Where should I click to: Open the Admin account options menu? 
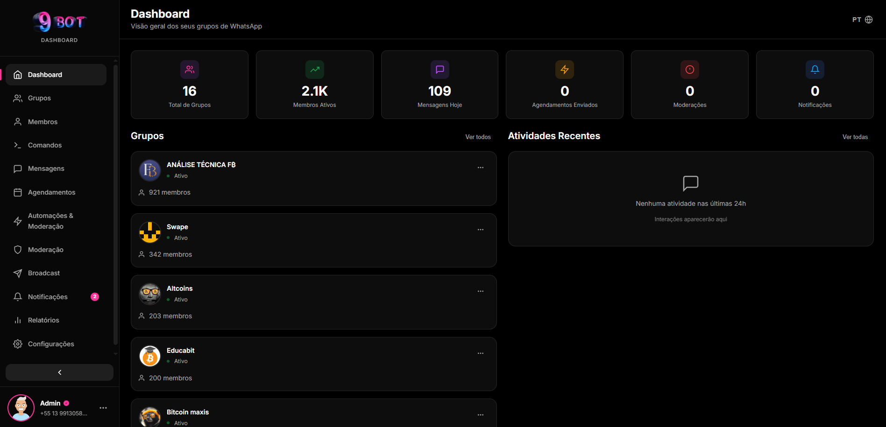tap(103, 408)
